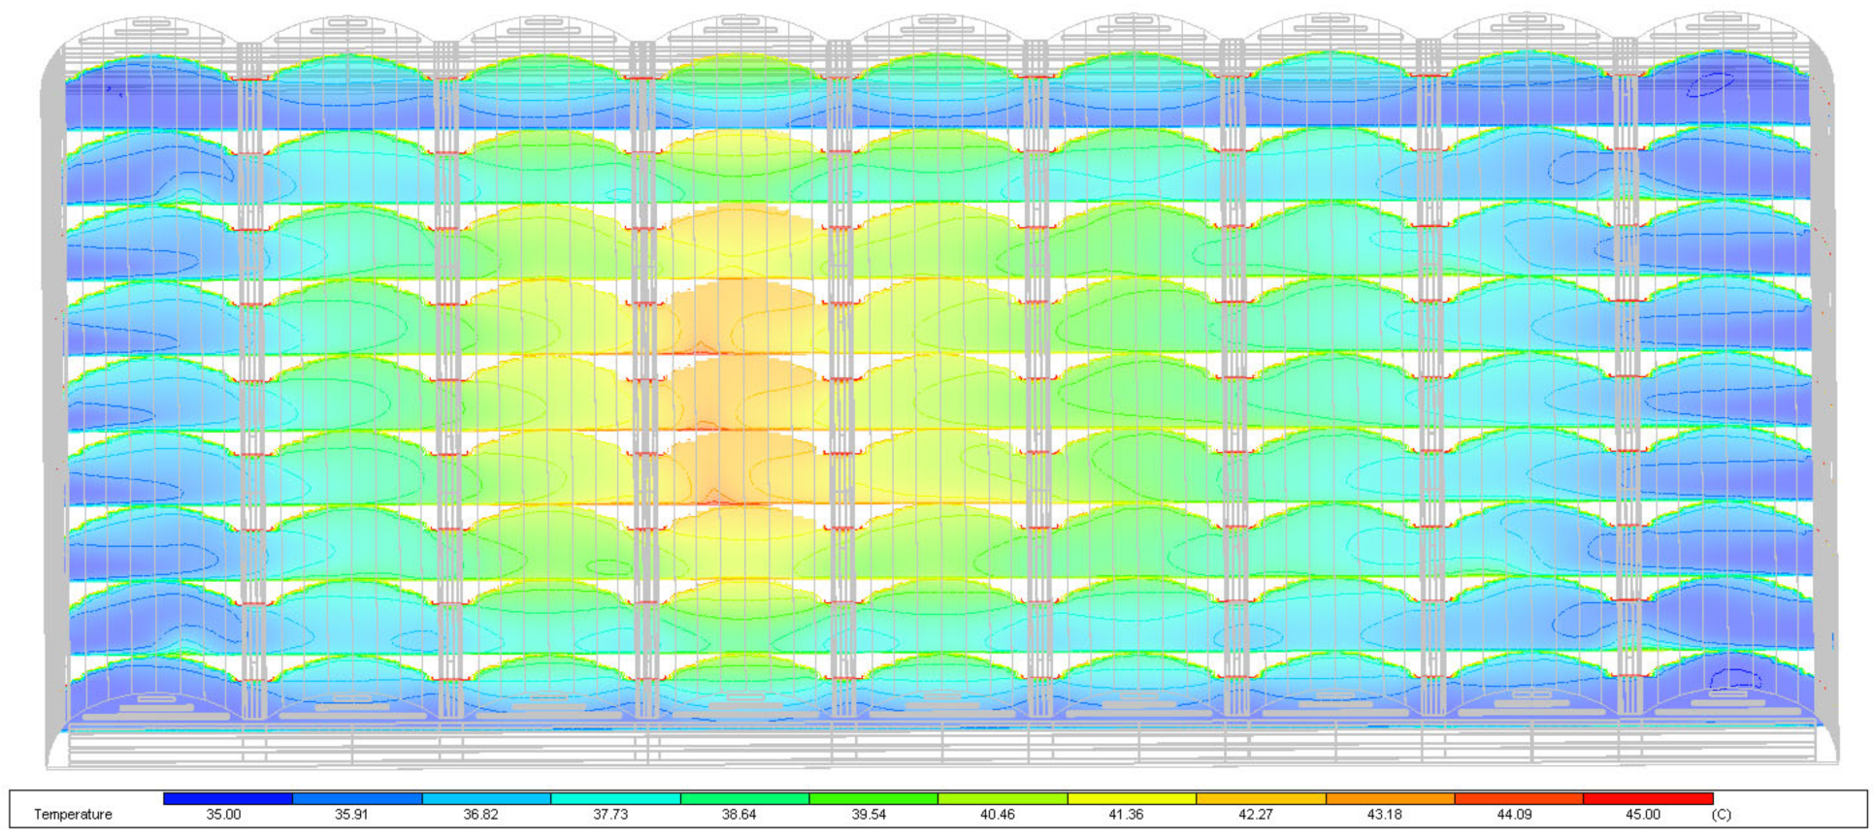The image size is (1875, 838).
Task: Click the 44.09 legend color band
Action: (x=1519, y=798)
